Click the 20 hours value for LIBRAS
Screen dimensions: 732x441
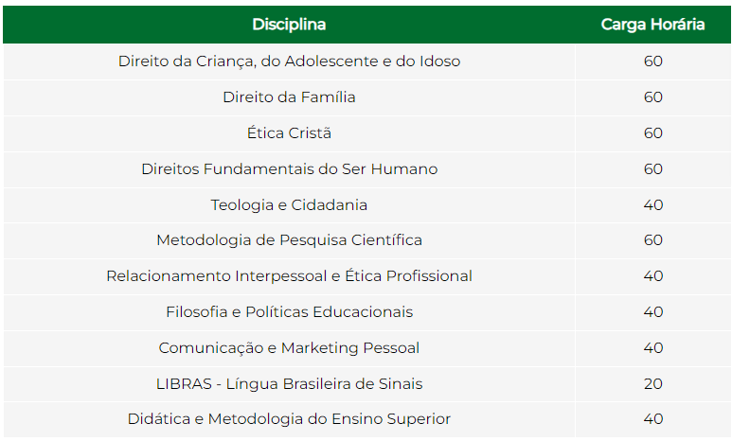click(652, 383)
